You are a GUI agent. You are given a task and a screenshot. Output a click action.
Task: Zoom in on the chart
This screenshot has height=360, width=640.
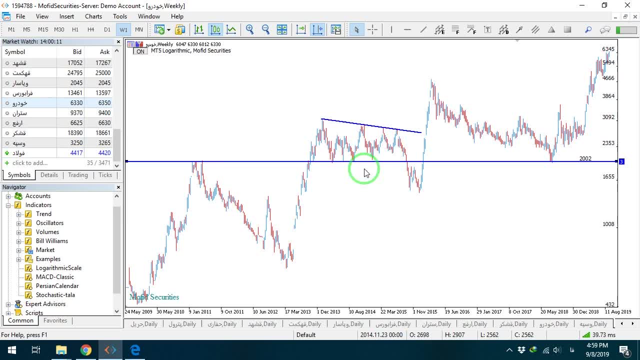tap(250, 29)
